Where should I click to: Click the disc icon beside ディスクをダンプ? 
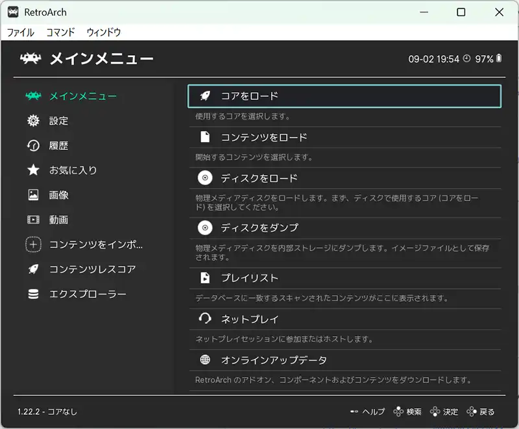pos(205,228)
